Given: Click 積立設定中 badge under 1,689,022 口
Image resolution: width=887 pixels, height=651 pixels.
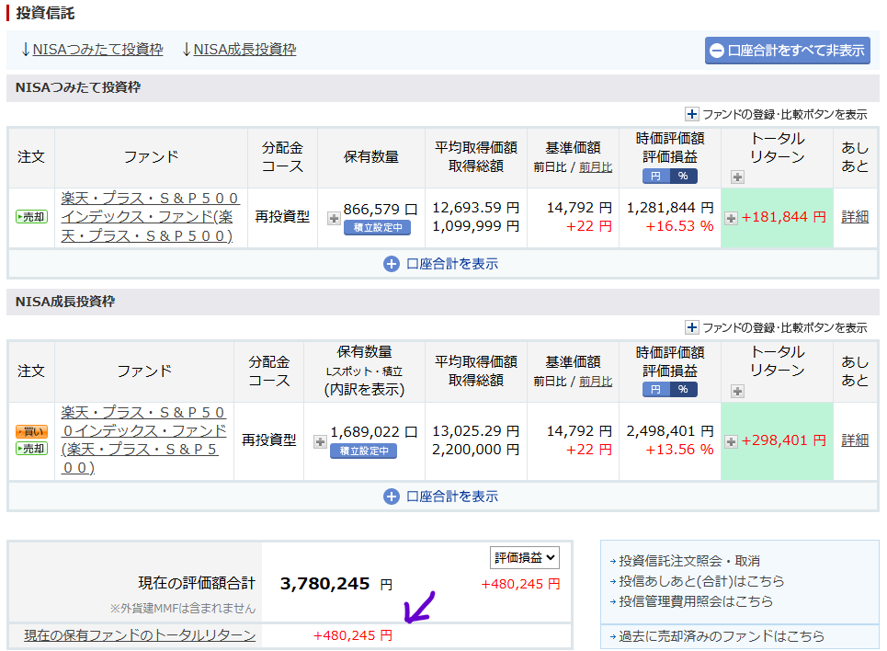Looking at the screenshot, I should 364,451.
